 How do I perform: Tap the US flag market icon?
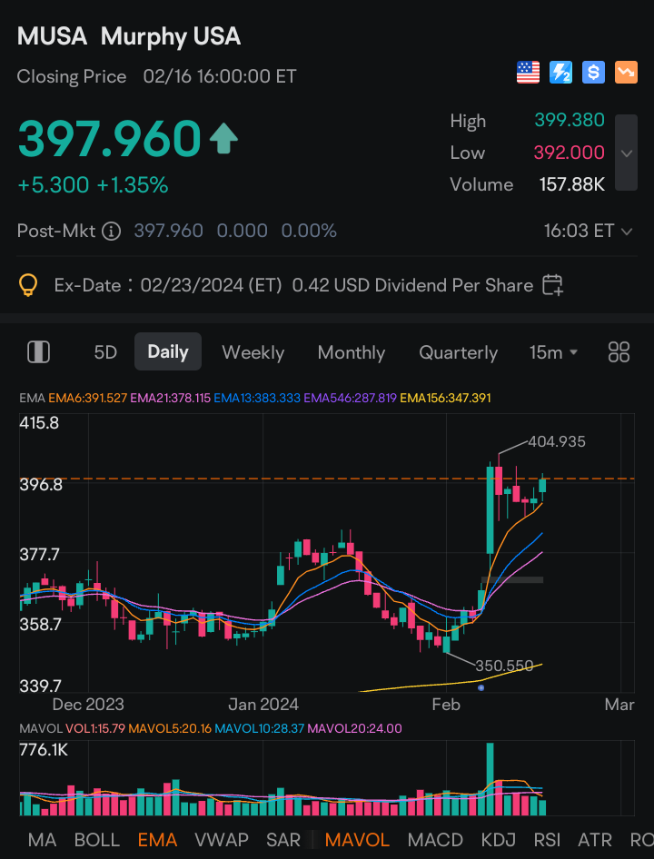click(528, 73)
